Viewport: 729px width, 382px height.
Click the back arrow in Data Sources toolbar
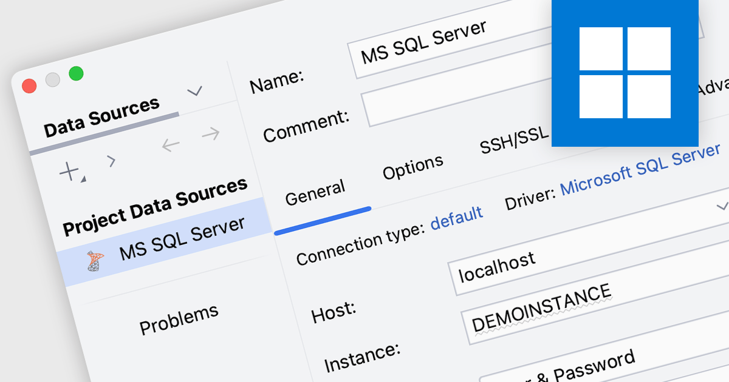(171, 144)
